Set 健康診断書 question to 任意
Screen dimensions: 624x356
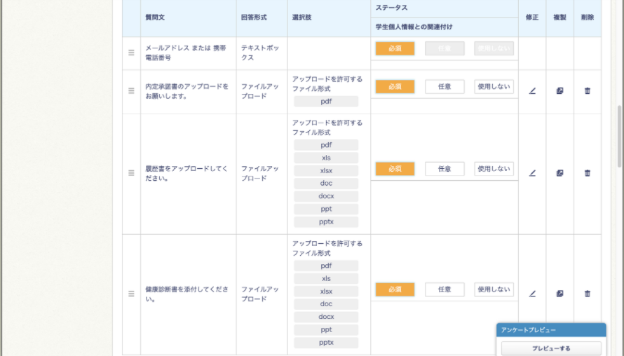(445, 289)
